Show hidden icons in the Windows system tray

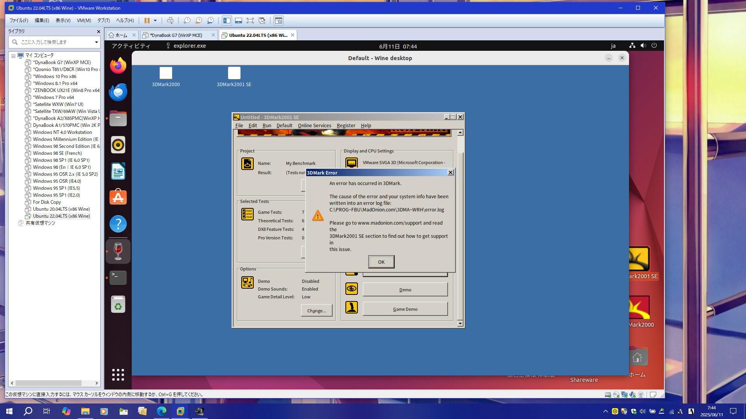(x=605, y=411)
